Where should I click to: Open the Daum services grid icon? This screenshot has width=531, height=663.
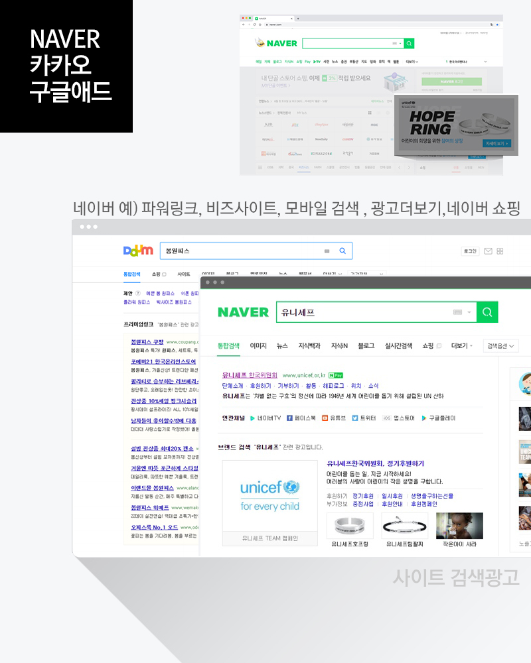(x=500, y=251)
